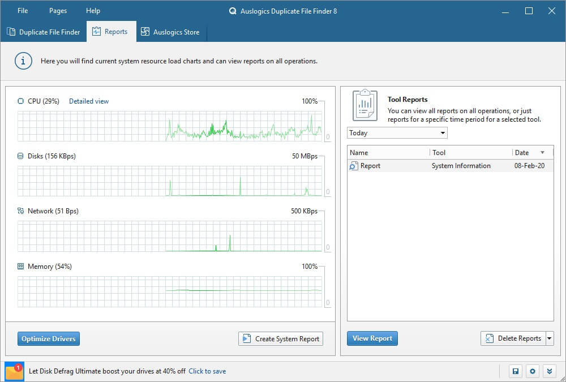This screenshot has width=566, height=382.
Task: Open the Delete Reports dropdown arrow
Action: pos(548,338)
